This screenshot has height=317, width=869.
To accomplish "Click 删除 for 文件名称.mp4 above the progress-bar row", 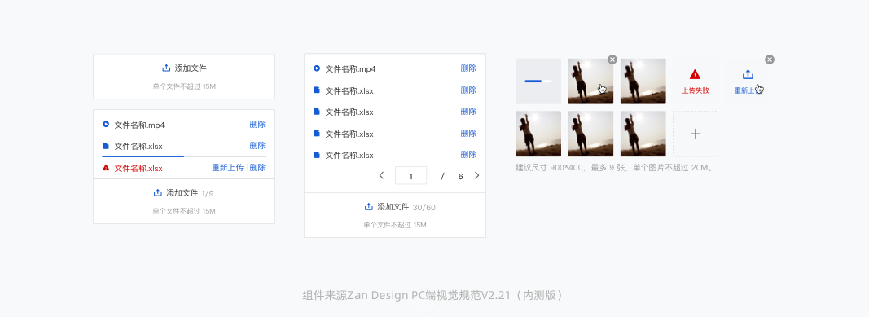I will (257, 124).
